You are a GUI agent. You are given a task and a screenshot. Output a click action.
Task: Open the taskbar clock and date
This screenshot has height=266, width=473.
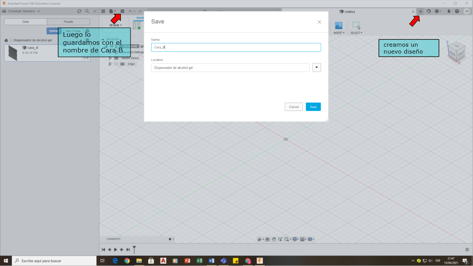point(451,261)
